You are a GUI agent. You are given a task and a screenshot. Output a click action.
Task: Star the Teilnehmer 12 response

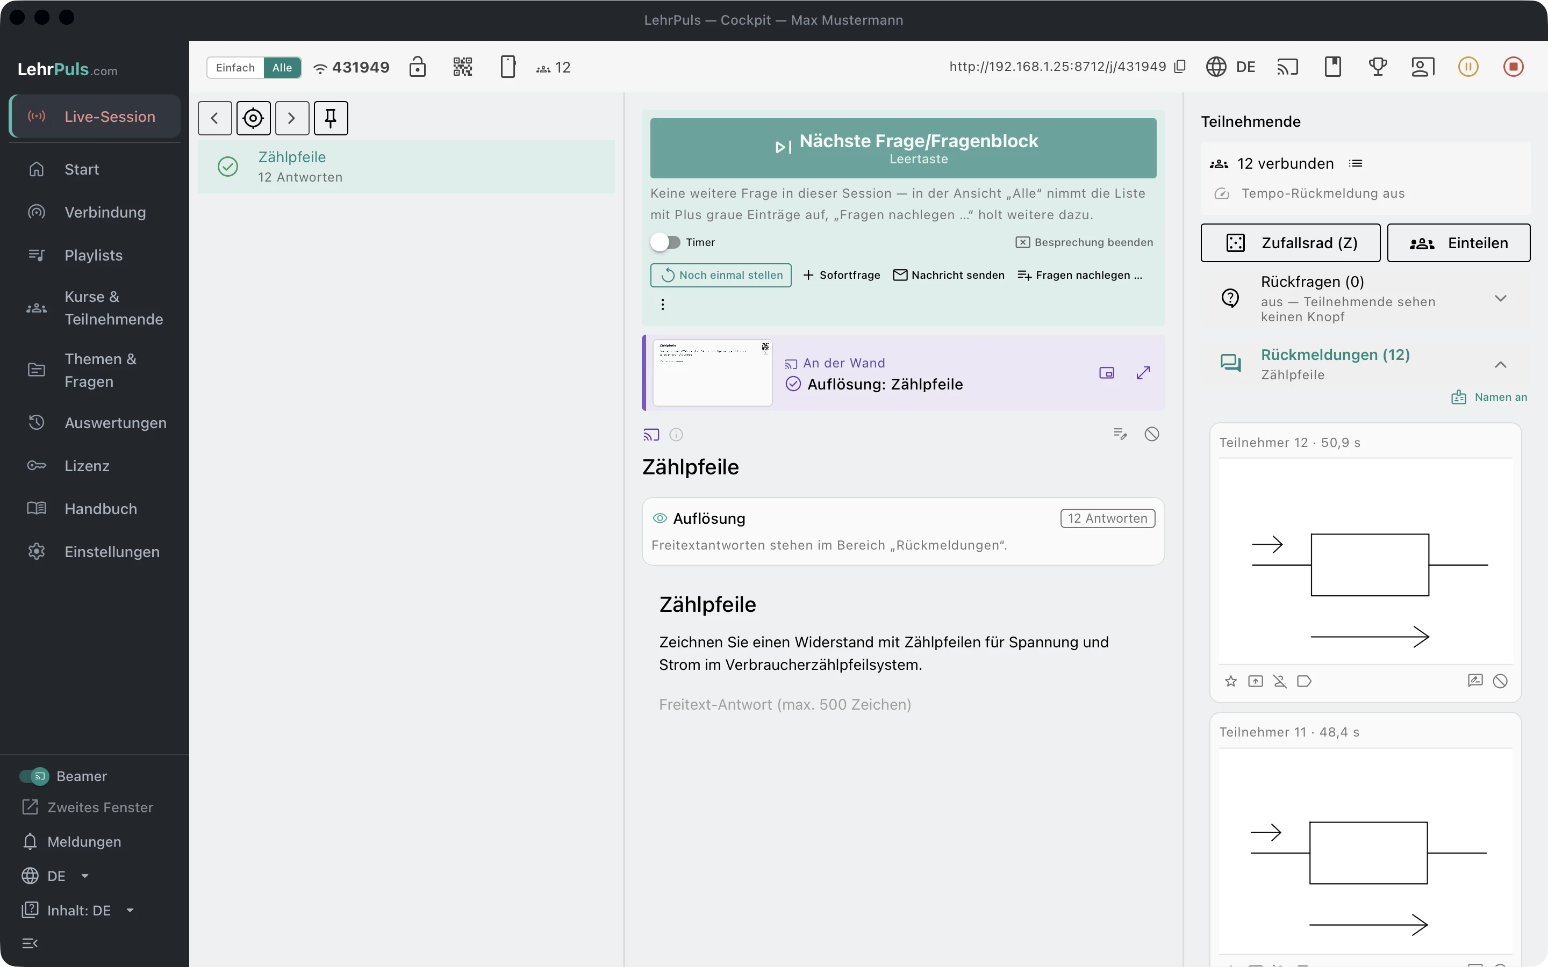point(1231,681)
